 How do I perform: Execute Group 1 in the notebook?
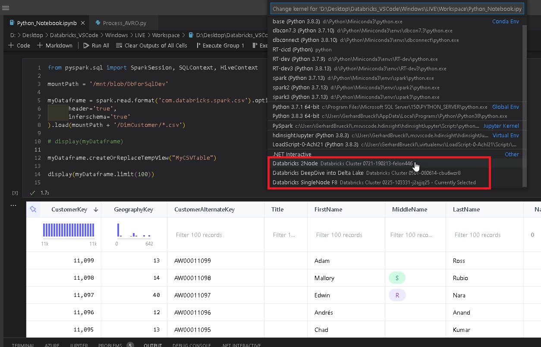coord(220,45)
